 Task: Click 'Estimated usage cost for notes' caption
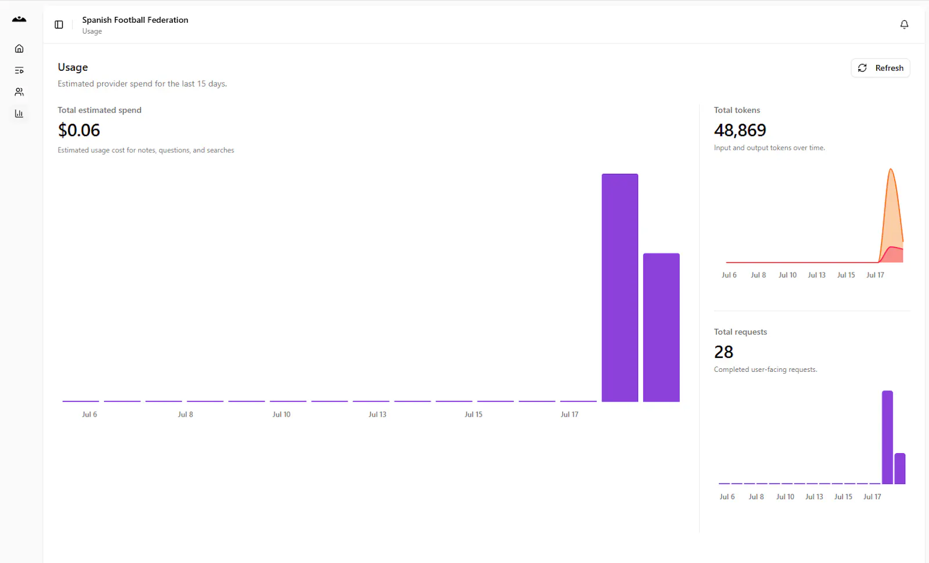[x=146, y=150]
